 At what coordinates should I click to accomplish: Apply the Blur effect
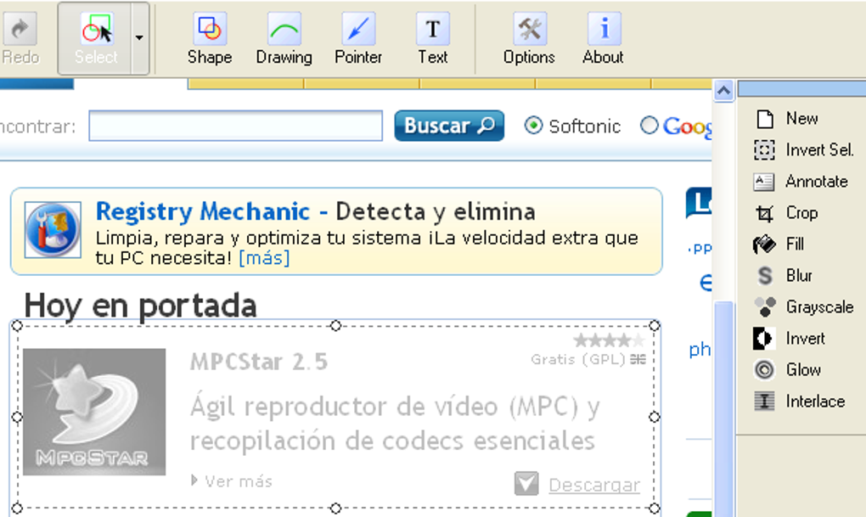[783, 275]
